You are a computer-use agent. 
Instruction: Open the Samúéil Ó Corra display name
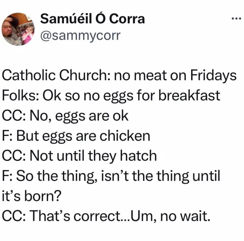92,19
